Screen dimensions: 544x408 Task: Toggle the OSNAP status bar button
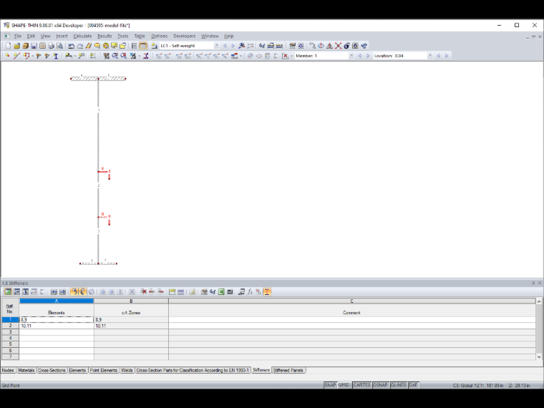pos(380,385)
